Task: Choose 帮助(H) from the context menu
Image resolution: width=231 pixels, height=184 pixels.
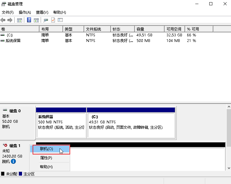Action: point(50,167)
